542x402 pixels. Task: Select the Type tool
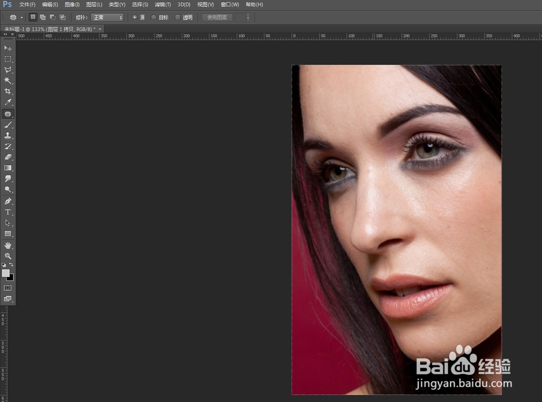click(8, 212)
